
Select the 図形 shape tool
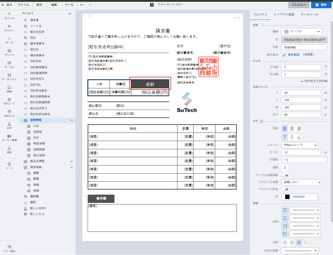(x=9, y=150)
